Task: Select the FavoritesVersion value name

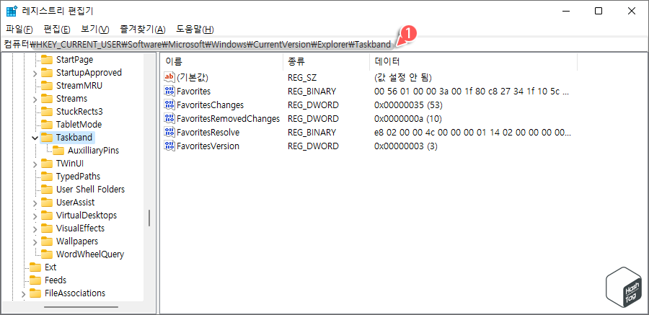Action: coord(208,146)
